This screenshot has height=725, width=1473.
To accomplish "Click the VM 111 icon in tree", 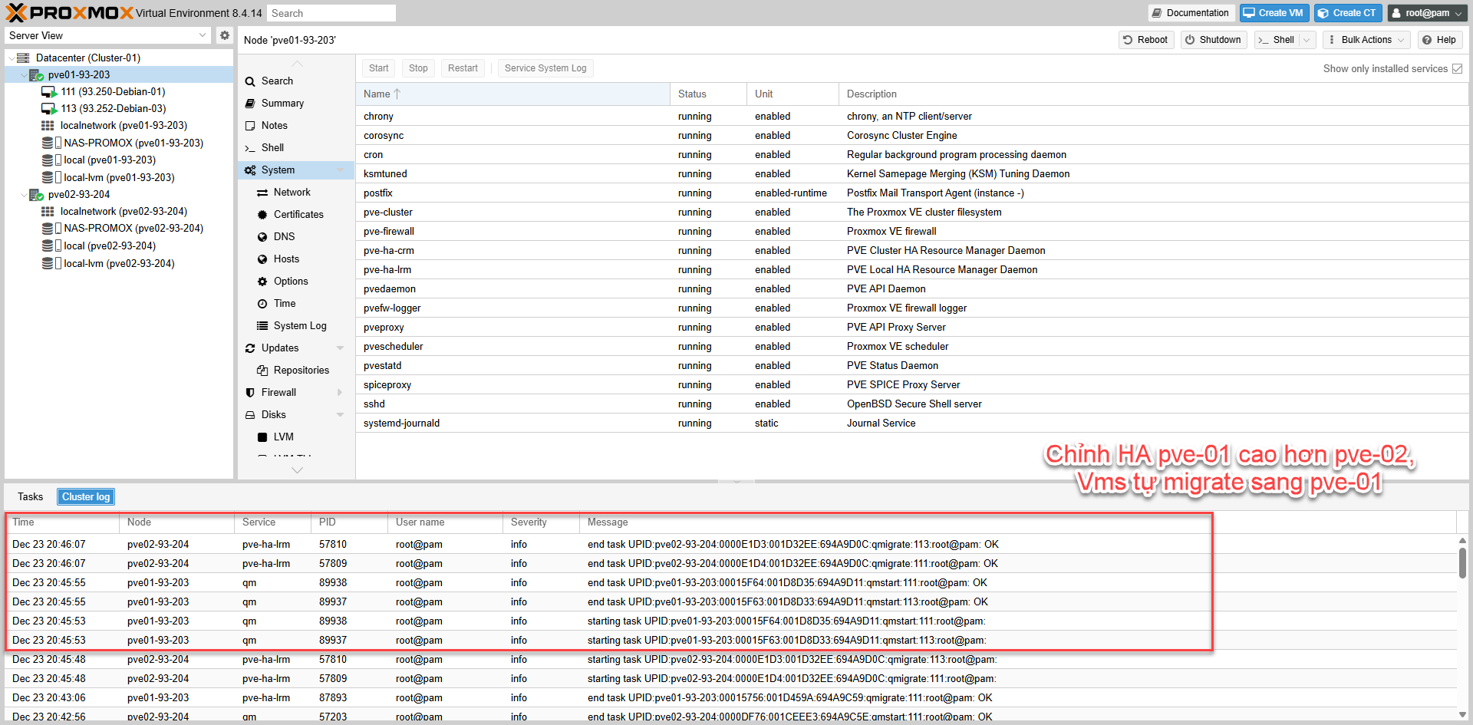I will 49,92.
